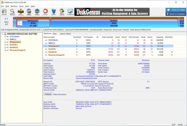Open the Backup Partition tool
Image resolution: width=187 pixels, height=126 pixels.
tap(62, 12)
